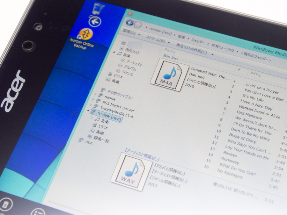Select その他のライブラリ in the tree
This screenshot has height=215, width=287.
(x=120, y=95)
